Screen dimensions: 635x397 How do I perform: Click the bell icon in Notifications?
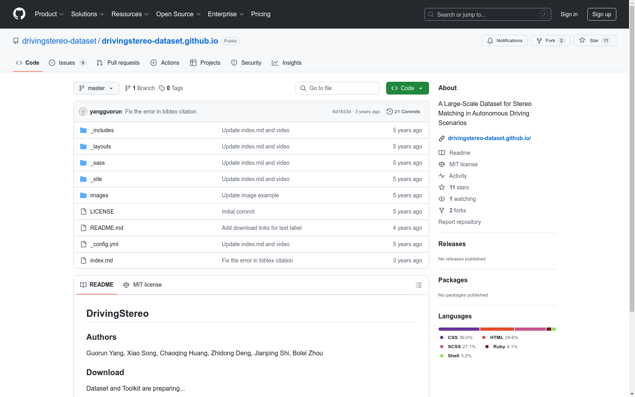(490, 40)
